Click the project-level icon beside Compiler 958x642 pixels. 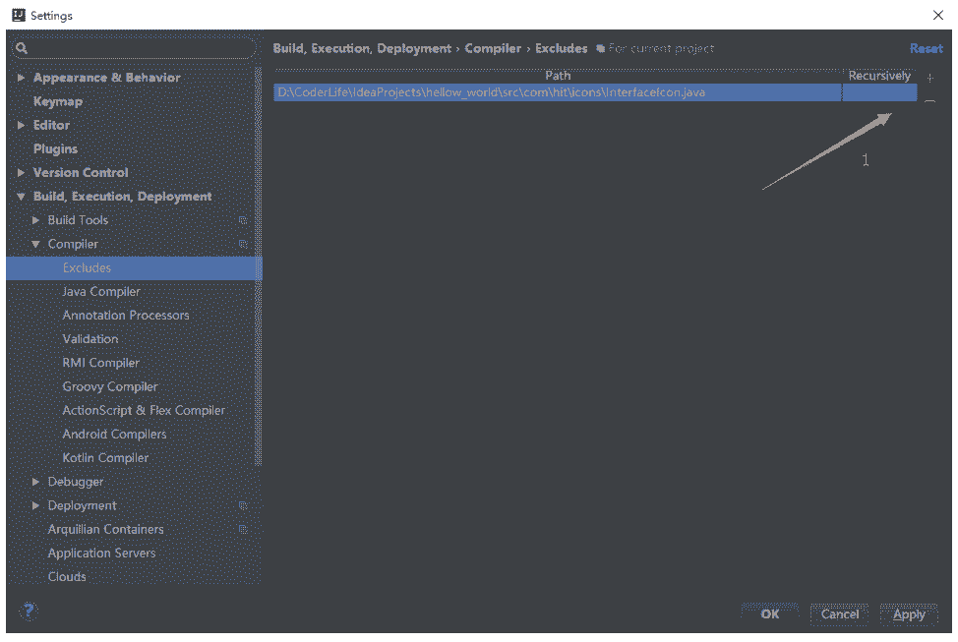pyautogui.click(x=243, y=245)
